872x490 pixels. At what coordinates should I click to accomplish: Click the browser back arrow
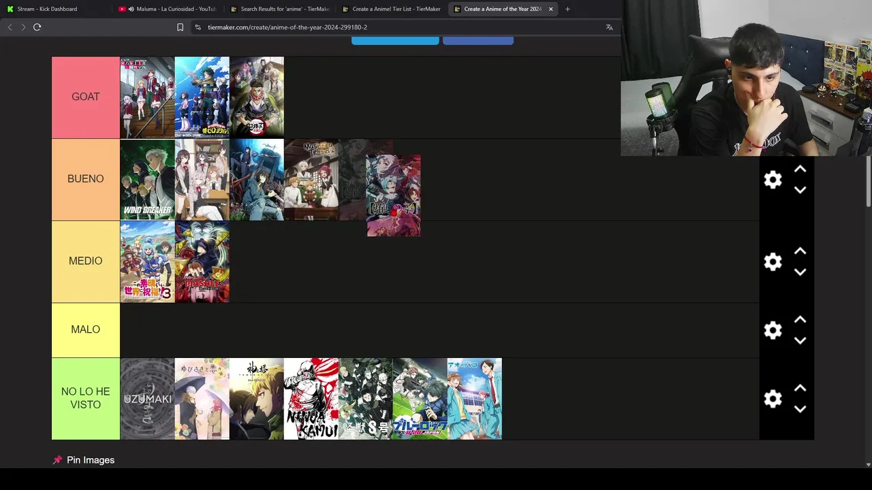[10, 27]
